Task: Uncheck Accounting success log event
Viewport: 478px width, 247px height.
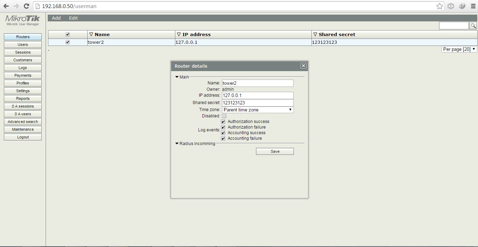Action: (x=223, y=133)
